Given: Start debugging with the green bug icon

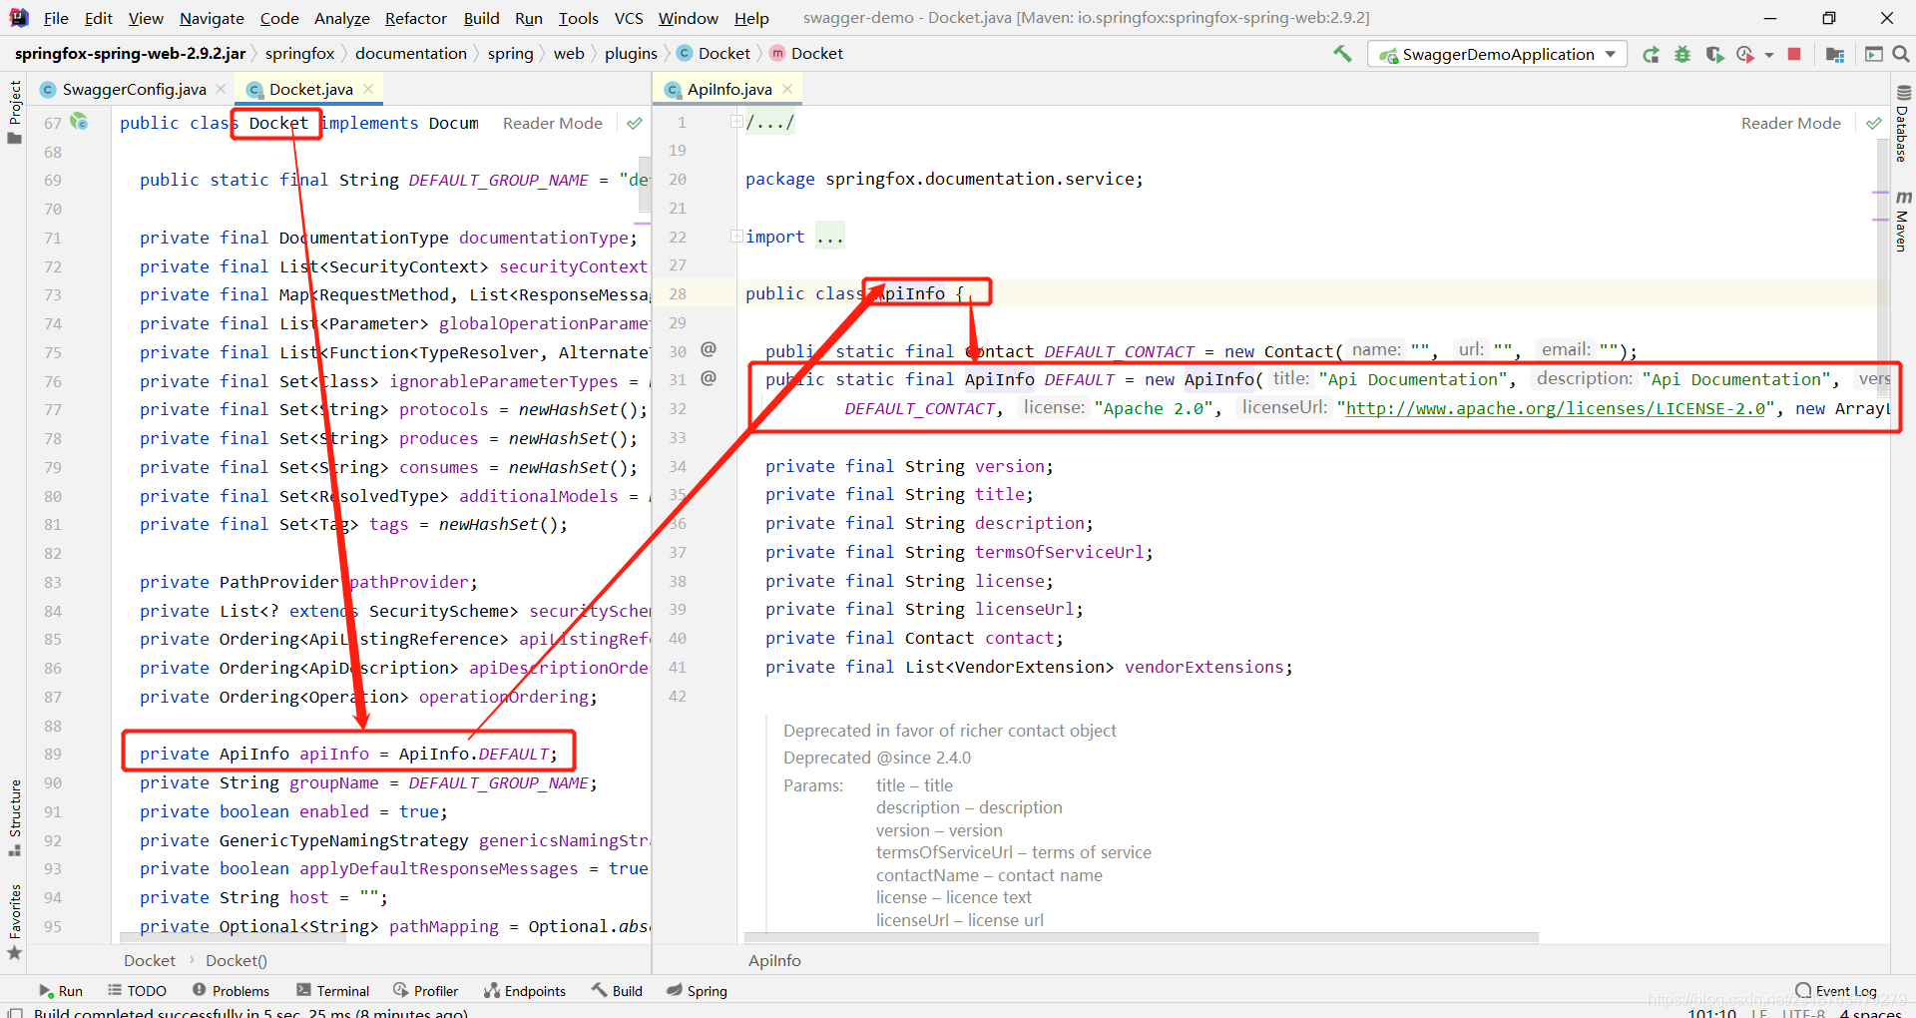Looking at the screenshot, I should coord(1682,54).
